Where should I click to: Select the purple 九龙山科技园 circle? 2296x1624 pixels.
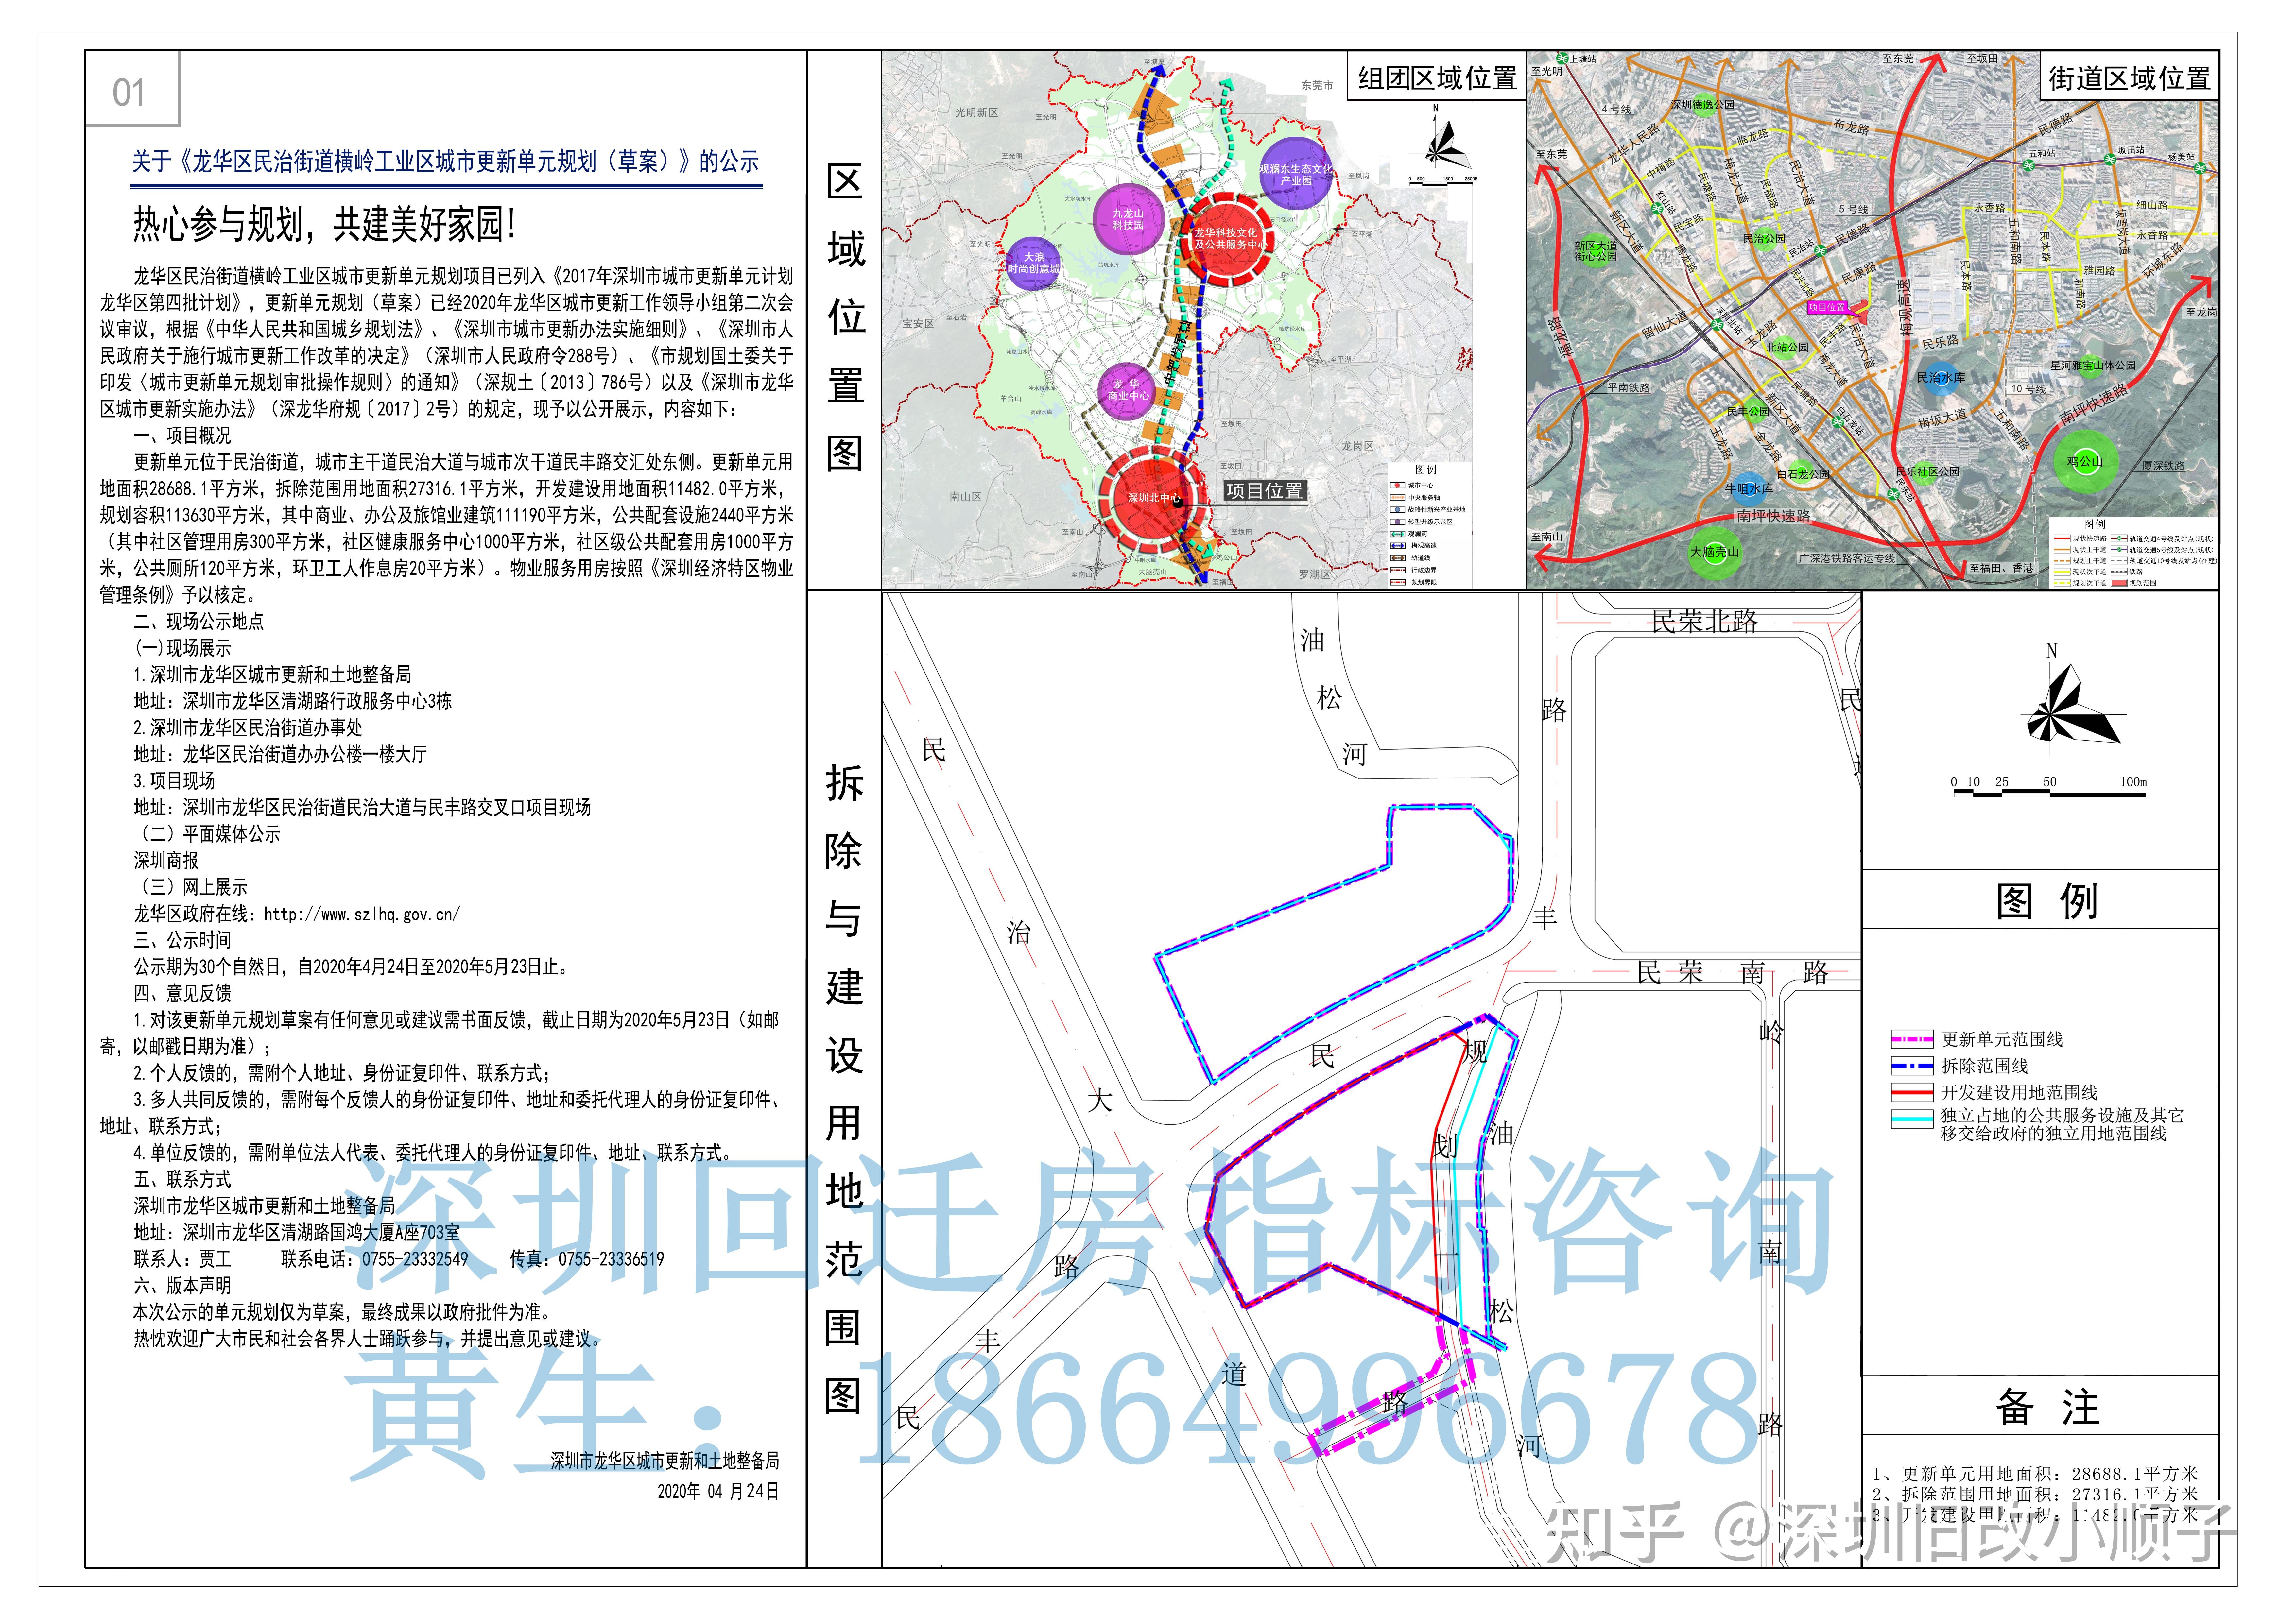pyautogui.click(x=1128, y=219)
